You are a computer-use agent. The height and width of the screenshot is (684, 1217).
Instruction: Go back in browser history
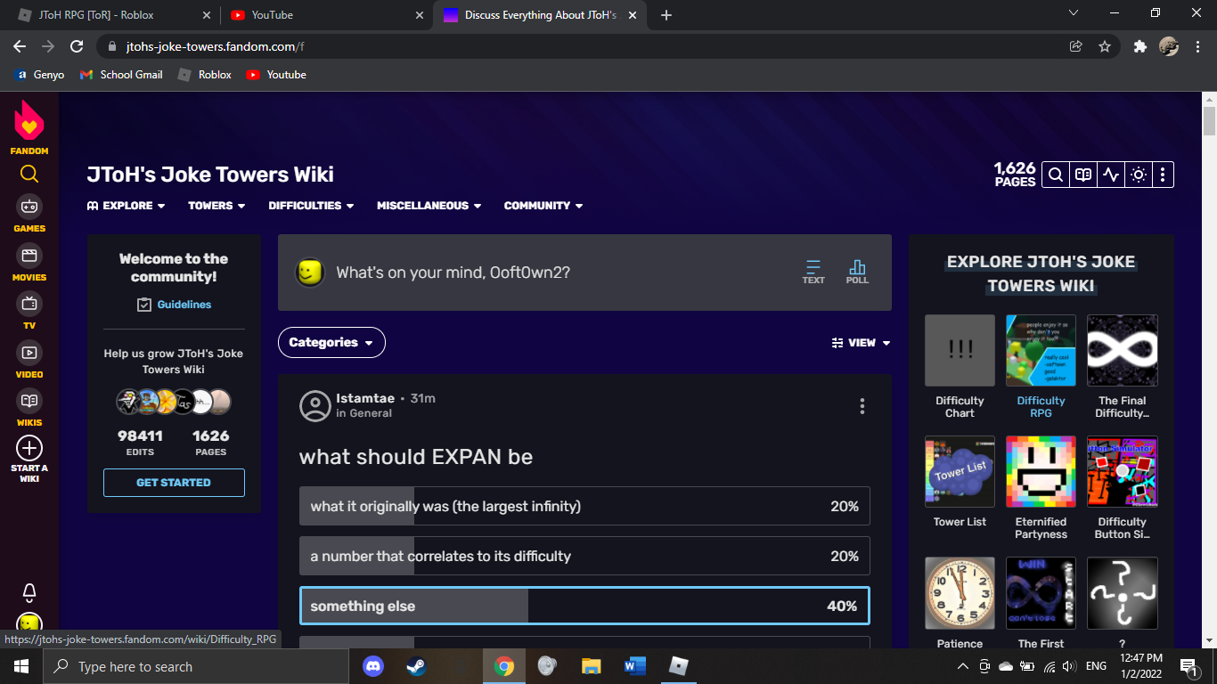point(20,46)
